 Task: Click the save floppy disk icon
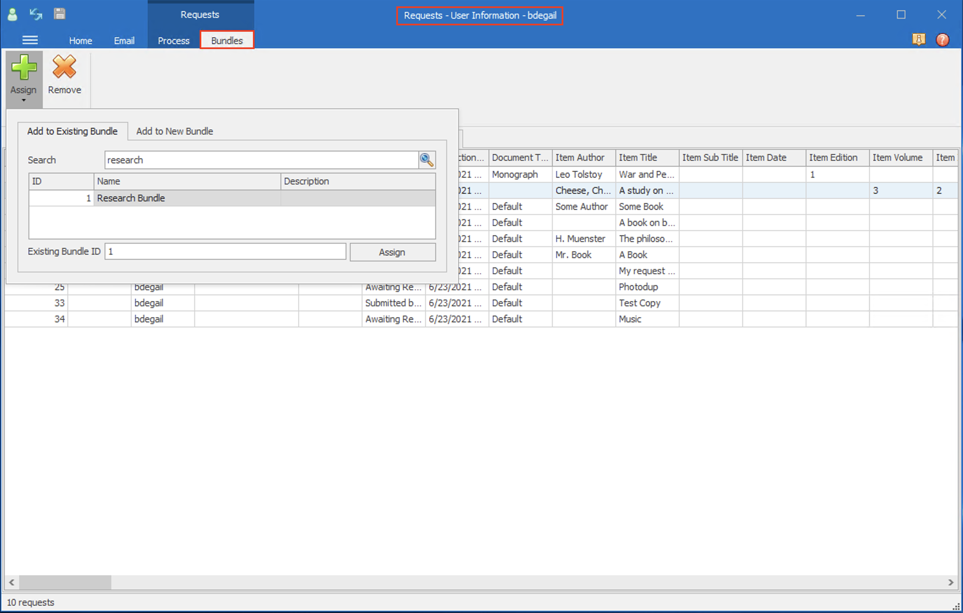60,14
